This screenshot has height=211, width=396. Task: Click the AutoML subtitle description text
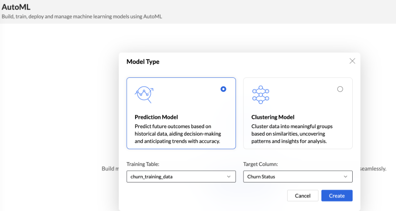coord(82,17)
